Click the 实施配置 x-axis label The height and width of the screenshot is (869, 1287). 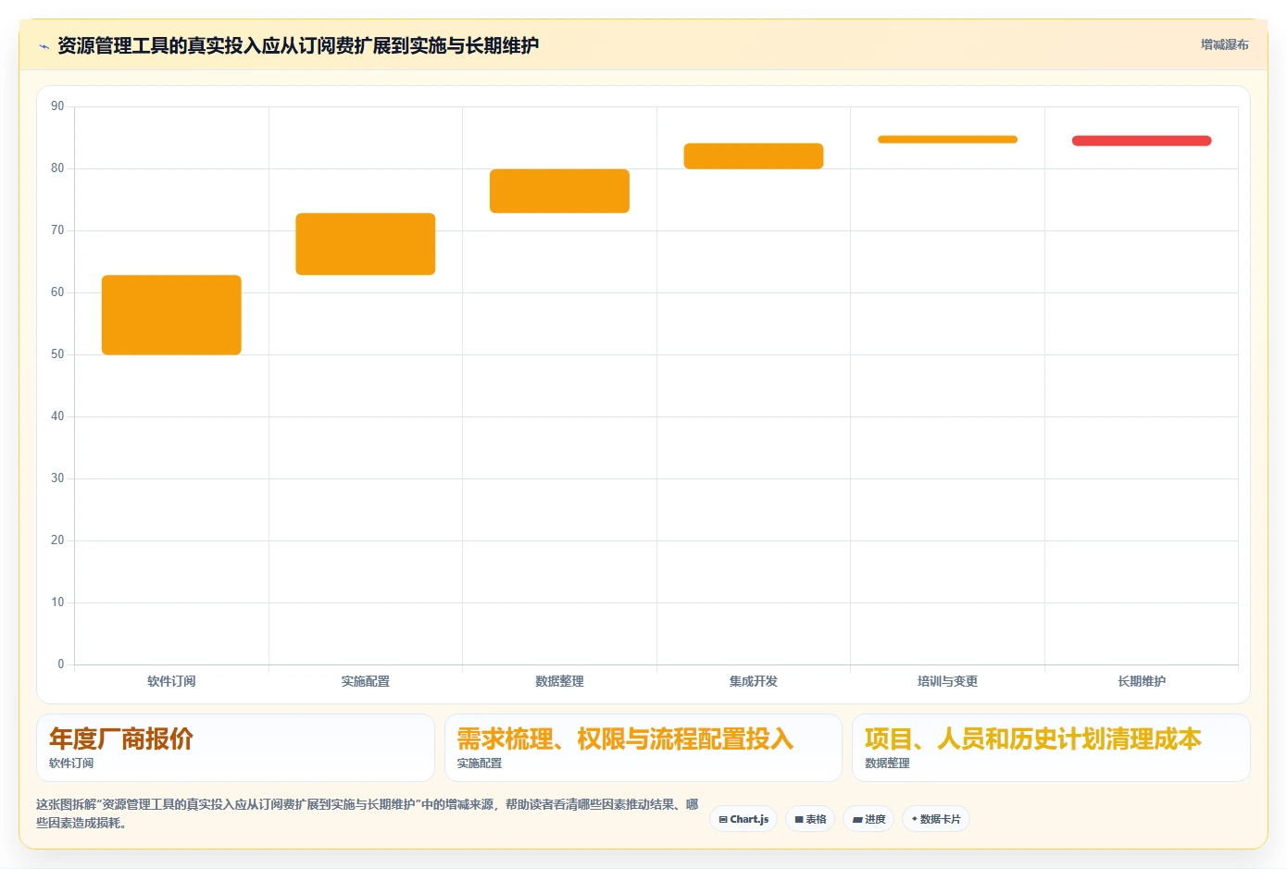point(366,681)
